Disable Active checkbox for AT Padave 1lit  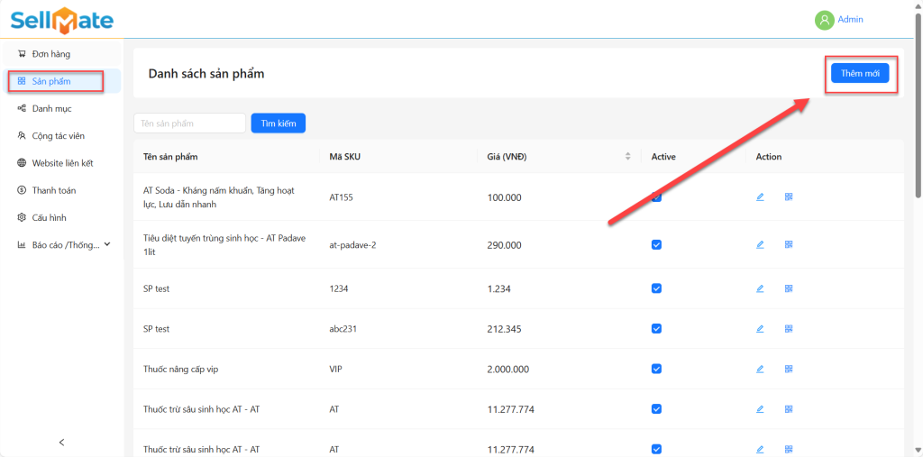(x=656, y=244)
